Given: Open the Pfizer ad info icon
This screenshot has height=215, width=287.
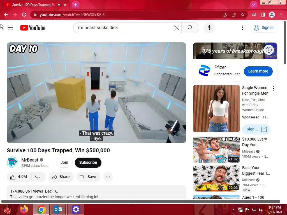Looking at the screenshot, I should point(269,50).
